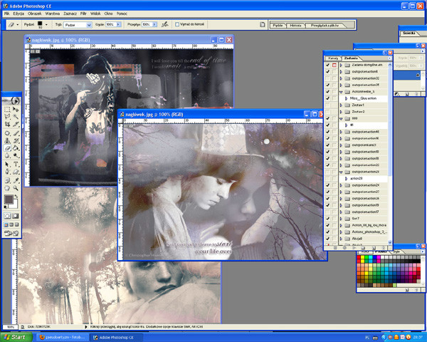Enable airbrush in the options bar
The width and height of the screenshot is (427, 342).
point(165,24)
